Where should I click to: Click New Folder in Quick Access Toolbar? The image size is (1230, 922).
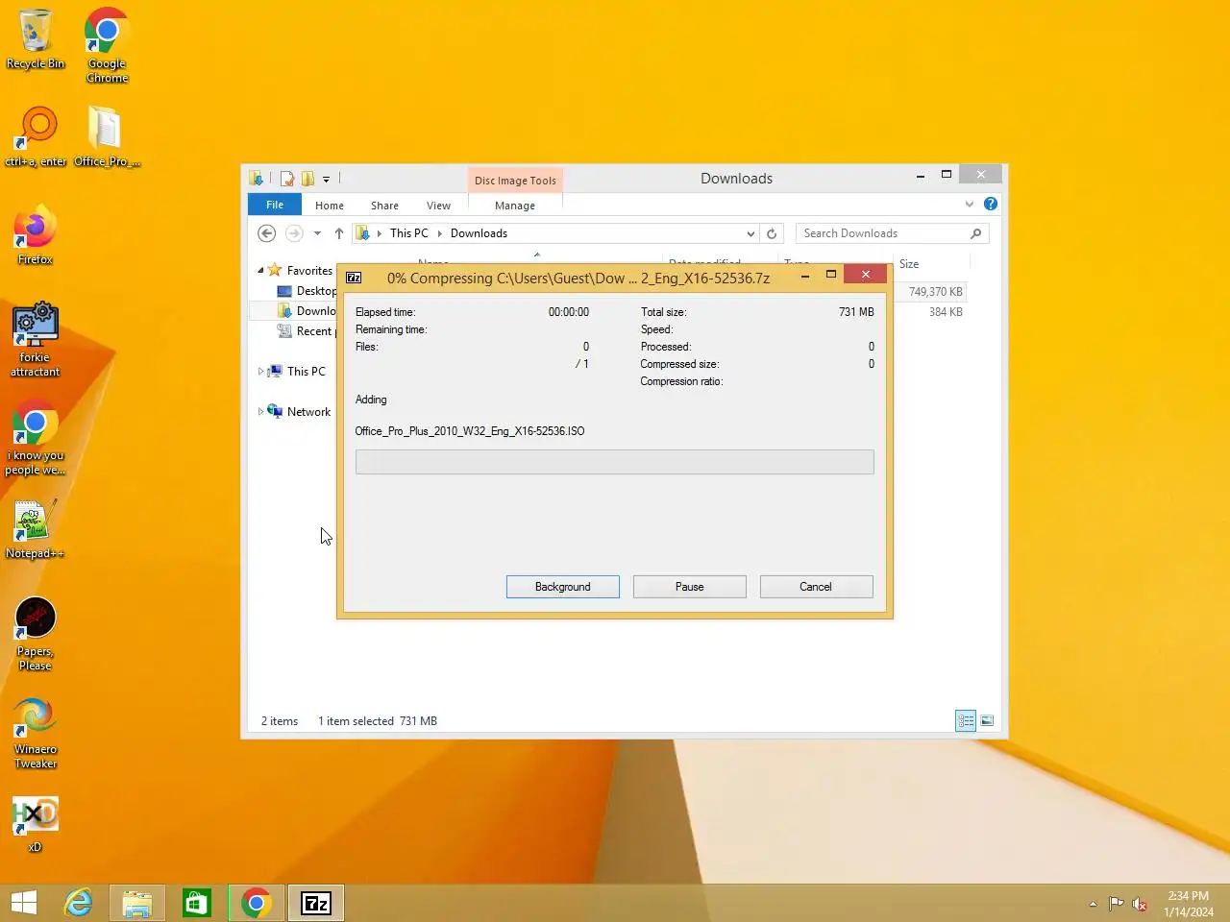[307, 179]
